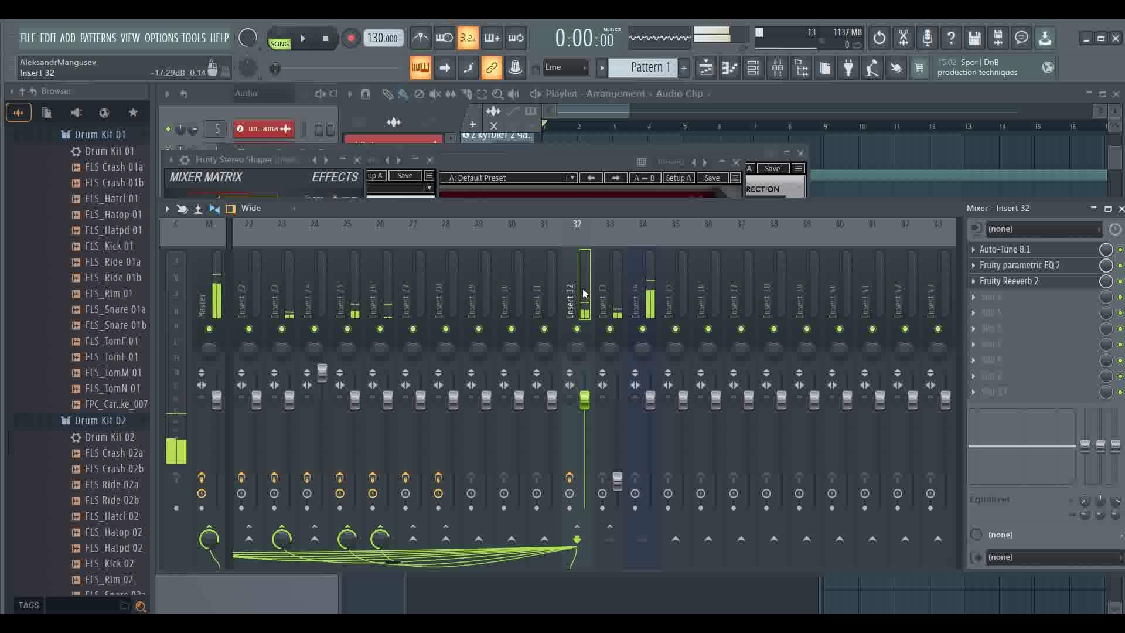1125x633 pixels.
Task: Expand the Fruity Reeverb 2 slot arrow
Action: click(x=973, y=281)
